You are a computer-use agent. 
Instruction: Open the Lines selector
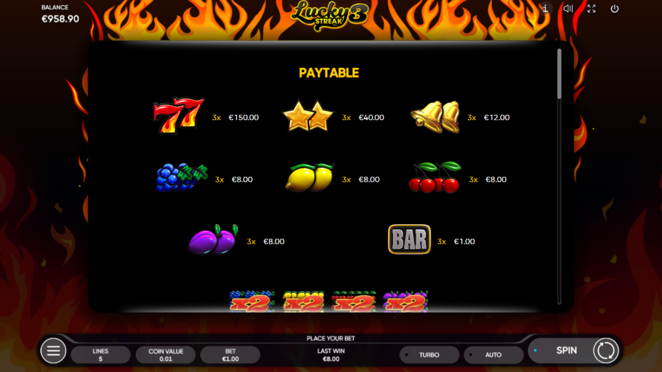100,355
